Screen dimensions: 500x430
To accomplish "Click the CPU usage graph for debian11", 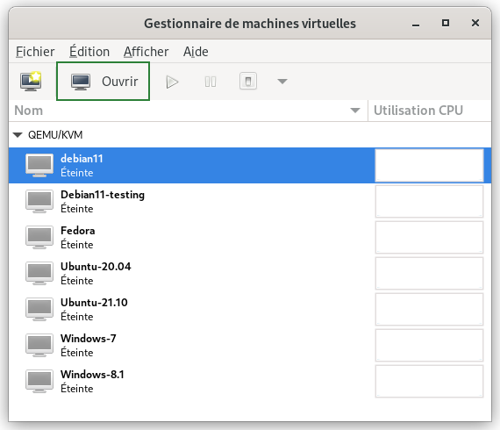I will pyautogui.click(x=429, y=165).
